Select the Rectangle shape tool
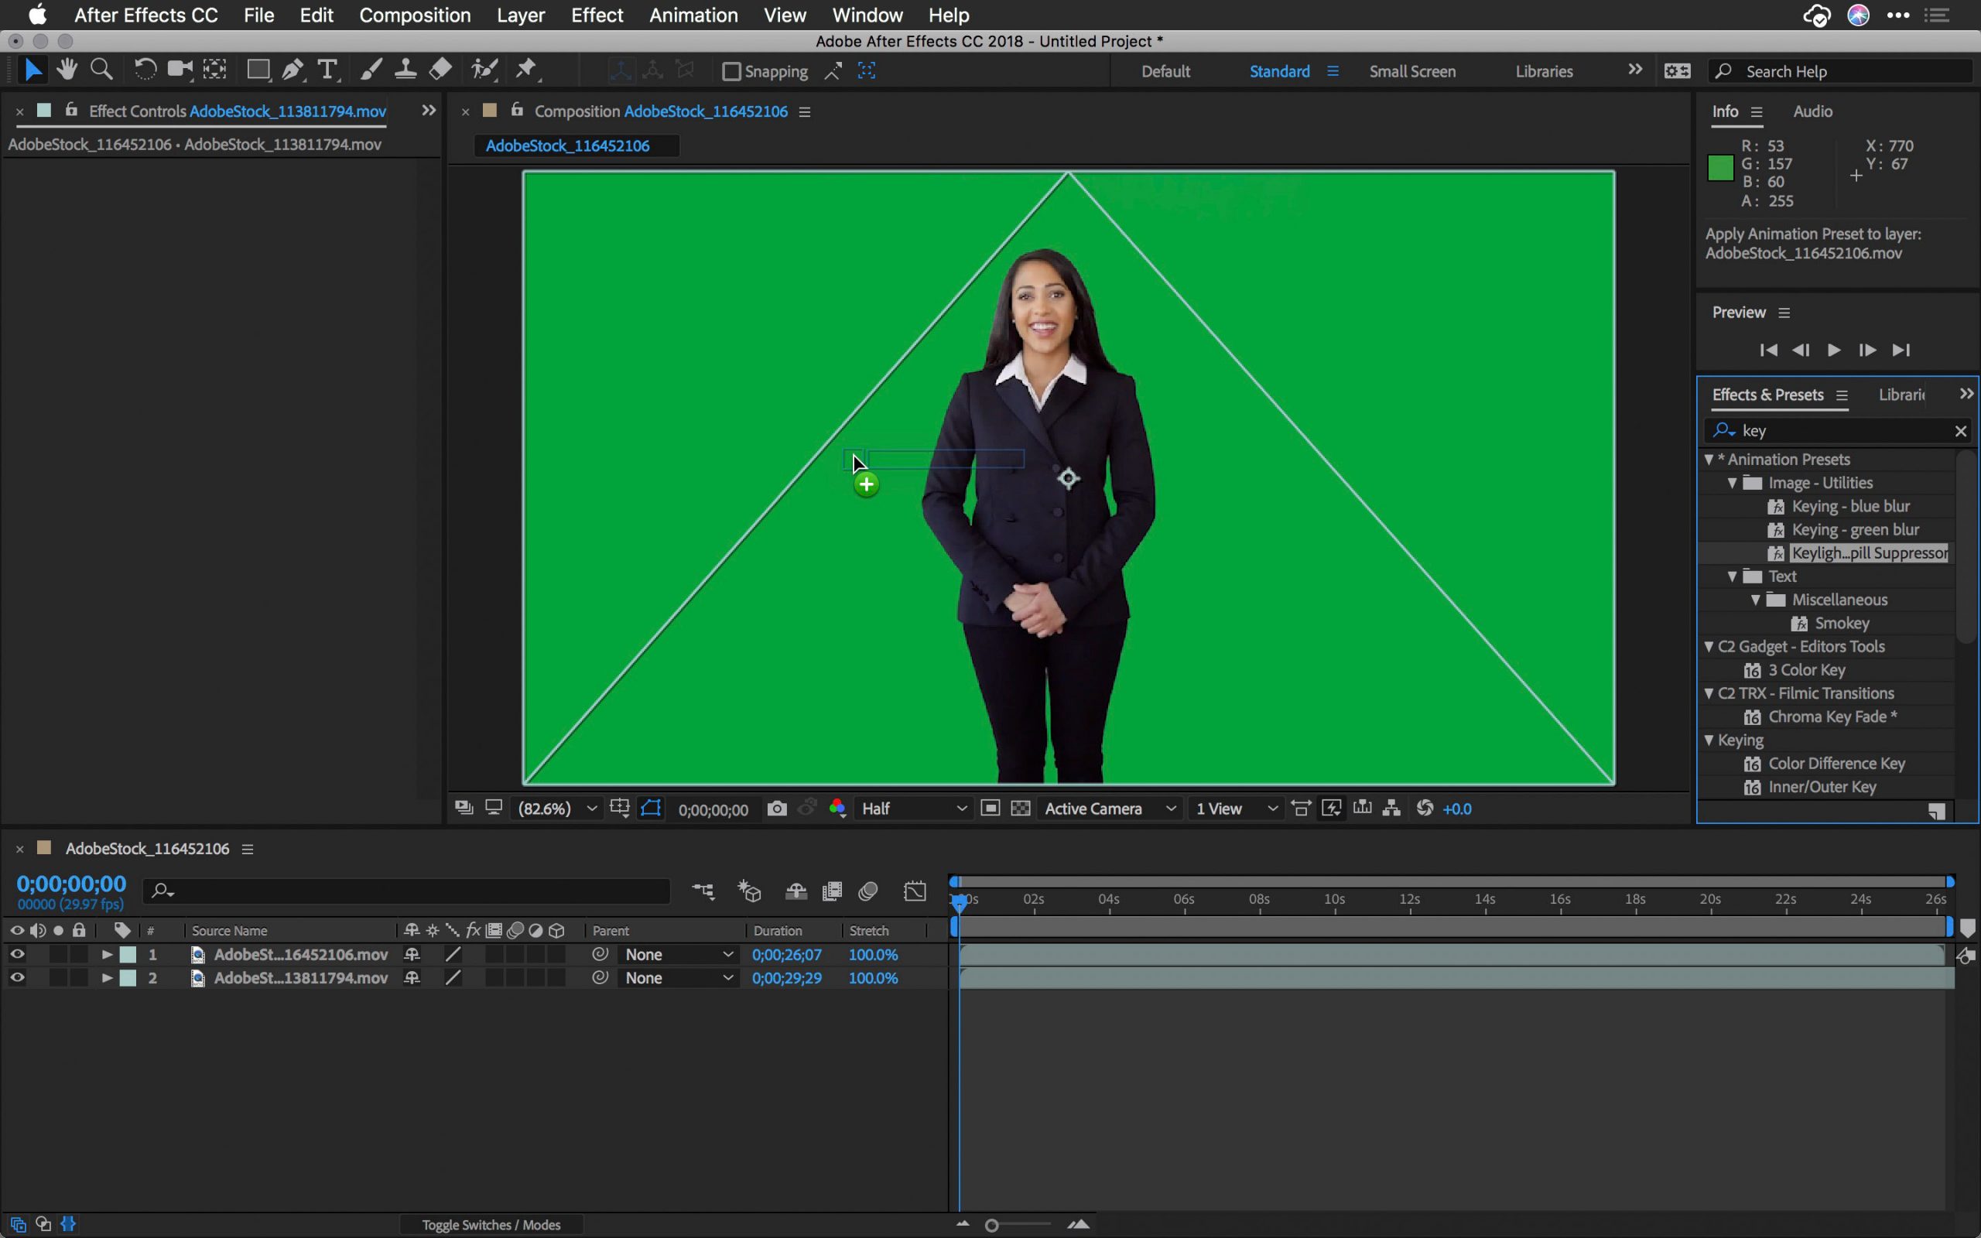 coord(258,70)
